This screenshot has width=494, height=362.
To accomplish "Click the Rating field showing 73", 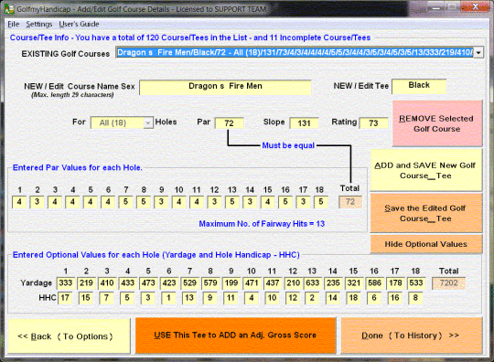I will [x=373, y=123].
